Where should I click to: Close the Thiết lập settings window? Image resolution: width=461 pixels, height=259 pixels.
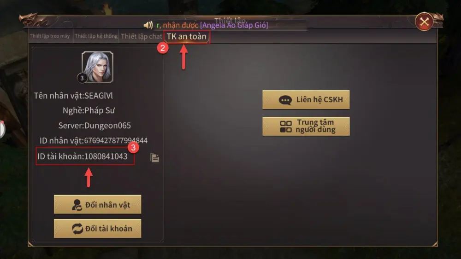pyautogui.click(x=424, y=22)
